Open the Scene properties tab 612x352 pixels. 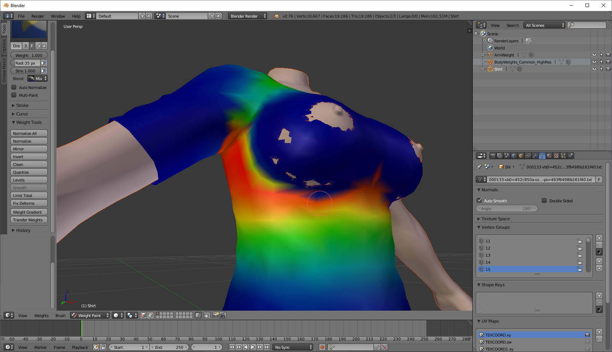pos(507,156)
